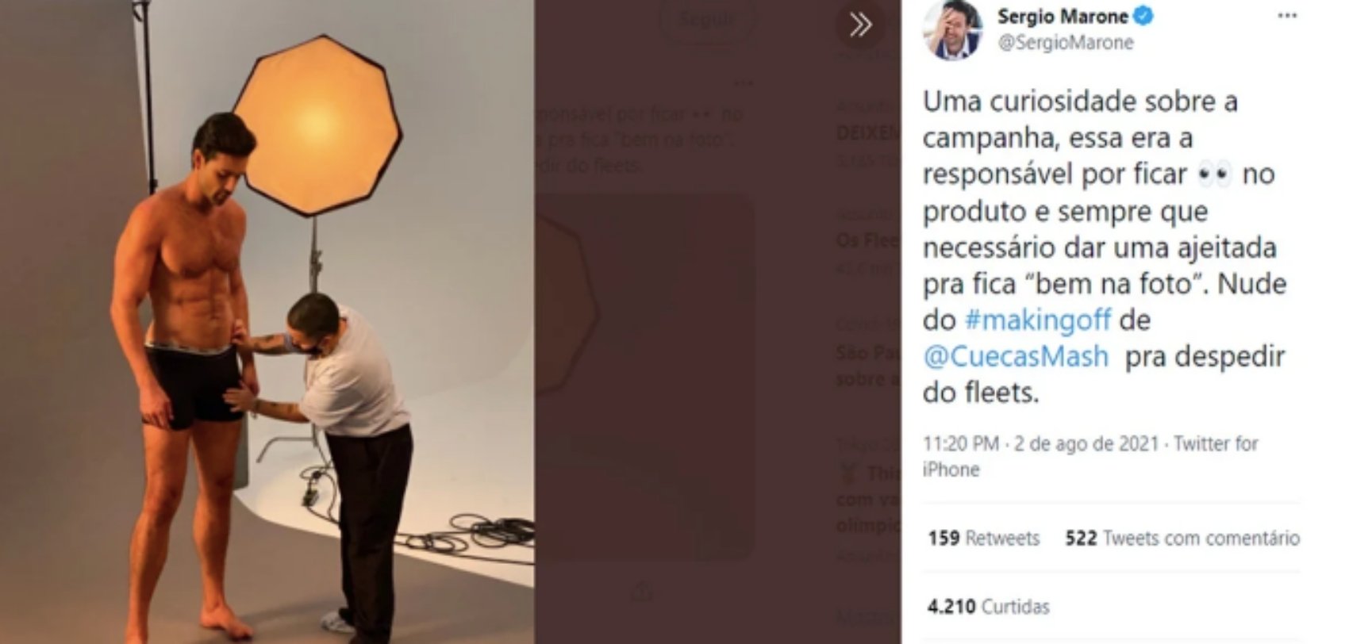Open the @SergioMarone handle link
The width and height of the screenshot is (1349, 644).
click(x=1065, y=43)
